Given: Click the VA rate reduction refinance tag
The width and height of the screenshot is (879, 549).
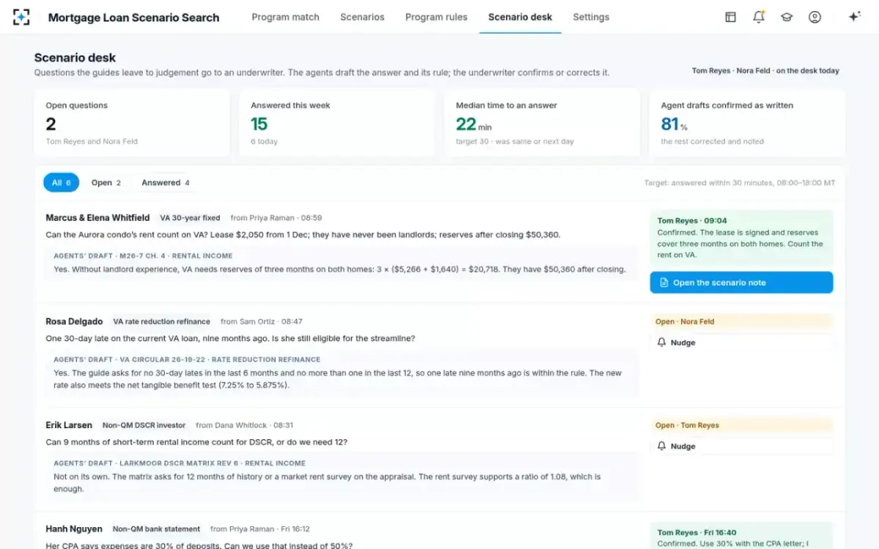Looking at the screenshot, I should pos(161,321).
